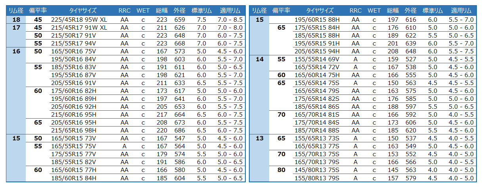Choose the 185/65R15 88H cell
This screenshot has width=482, height=189.
pos(317,35)
